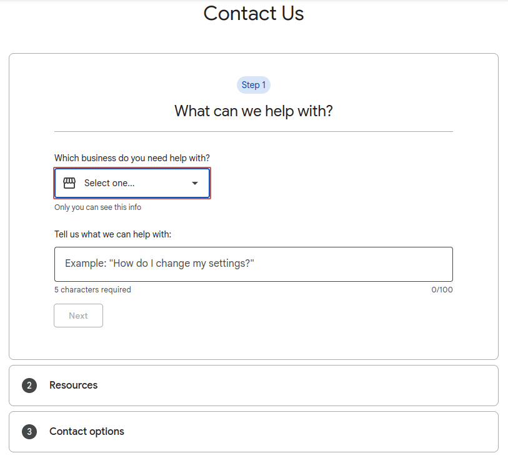This screenshot has height=463, width=508.
Task: Click the "Contact options" section label
Action: (x=87, y=432)
